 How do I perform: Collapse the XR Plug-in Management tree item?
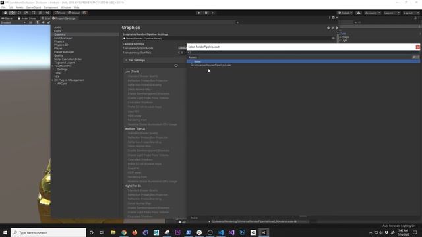53,80
